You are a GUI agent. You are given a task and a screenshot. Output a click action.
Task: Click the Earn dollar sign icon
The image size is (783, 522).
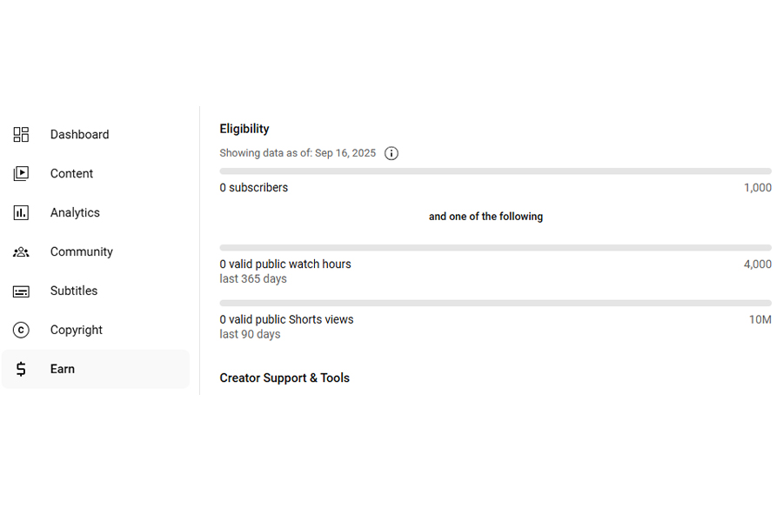[21, 369]
